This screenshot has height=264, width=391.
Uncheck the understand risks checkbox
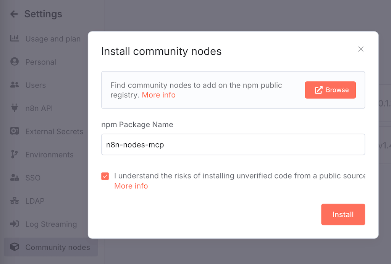[x=105, y=176]
